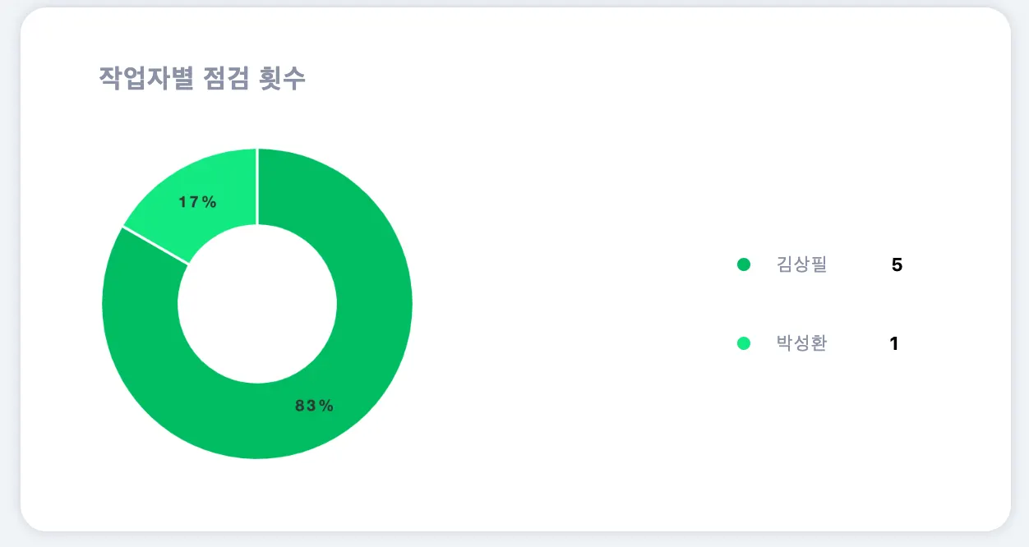The height and width of the screenshot is (547, 1029).
Task: Click the light green 박성환 legend dot
Action: pos(744,343)
